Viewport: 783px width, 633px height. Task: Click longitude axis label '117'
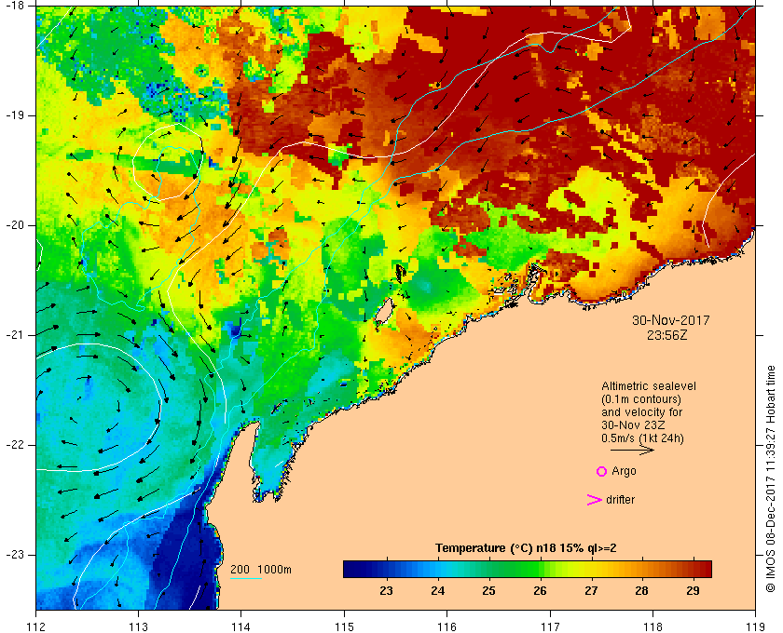[550, 626]
